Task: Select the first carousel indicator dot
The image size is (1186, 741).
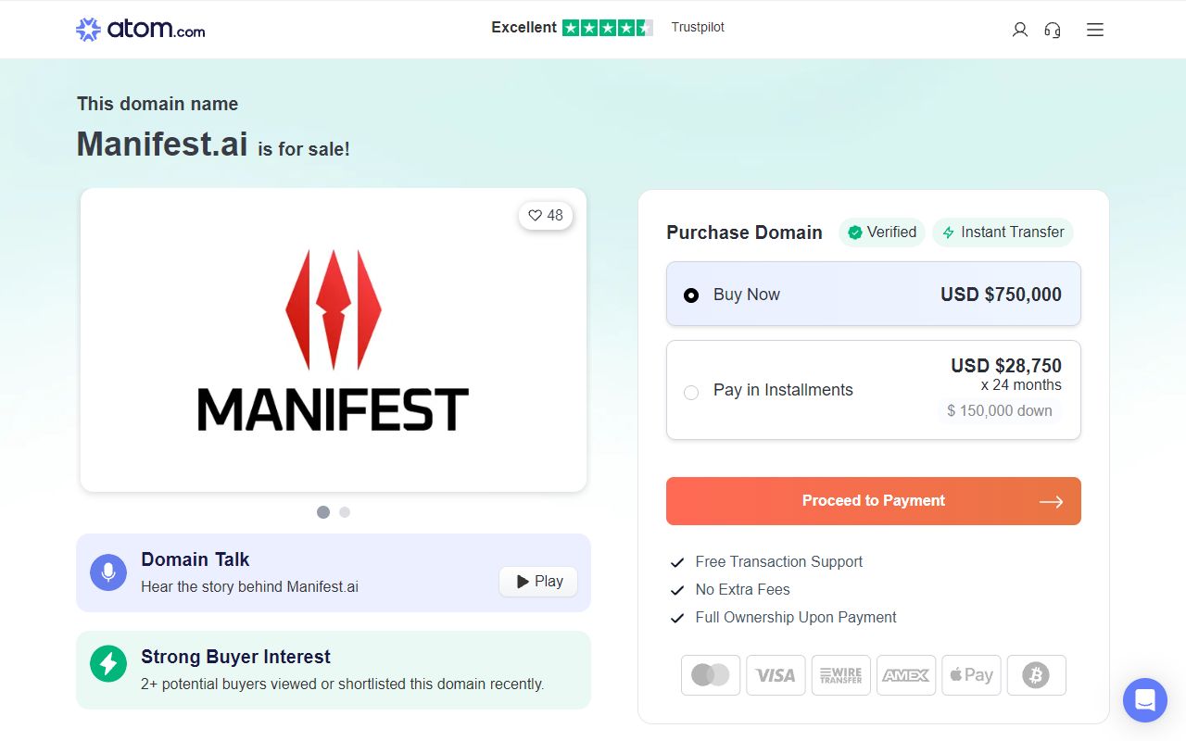Action: click(323, 511)
